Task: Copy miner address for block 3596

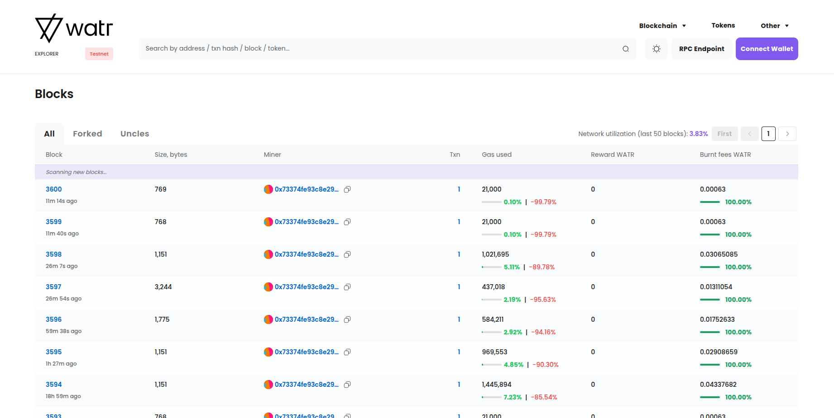Action: 347,319
